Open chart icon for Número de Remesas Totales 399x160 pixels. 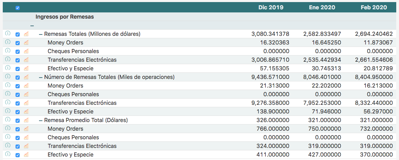tap(26, 77)
